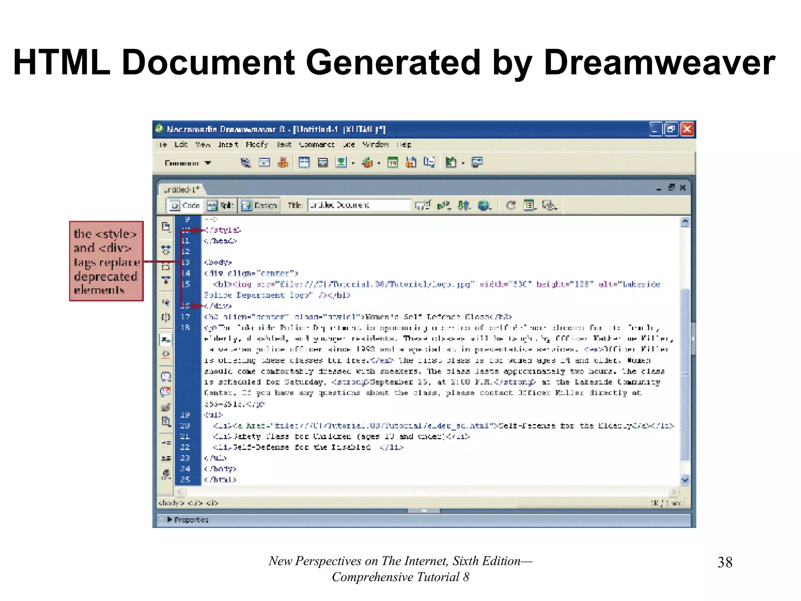Click the Remove Comment icon
Image resolution: width=801 pixels, height=601 pixels.
(166, 392)
